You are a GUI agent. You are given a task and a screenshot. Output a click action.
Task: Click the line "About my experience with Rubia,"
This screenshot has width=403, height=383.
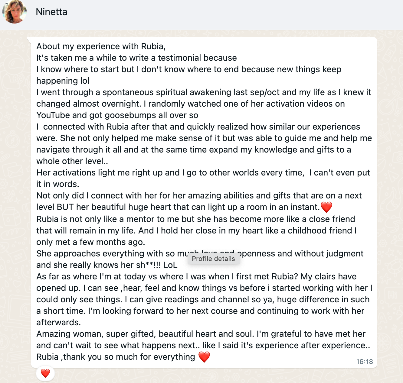(x=101, y=46)
